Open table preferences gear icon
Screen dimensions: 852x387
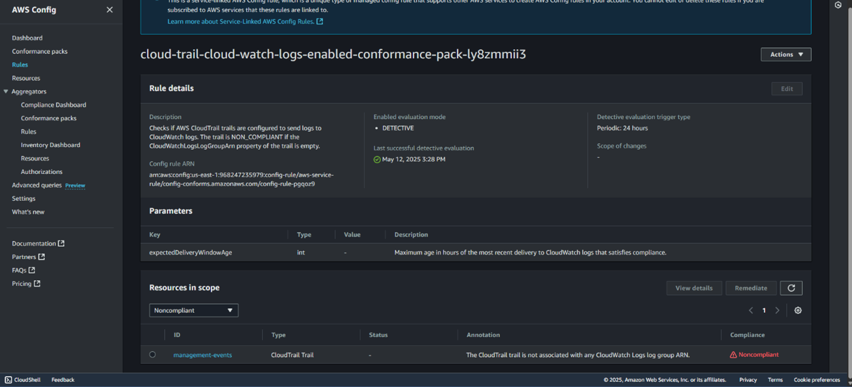[x=798, y=310]
